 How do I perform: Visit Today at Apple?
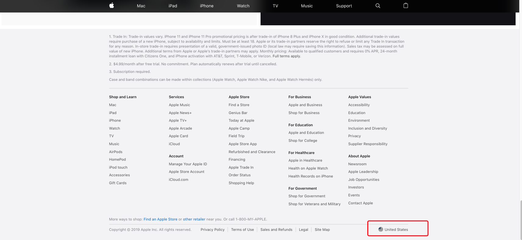pyautogui.click(x=242, y=120)
